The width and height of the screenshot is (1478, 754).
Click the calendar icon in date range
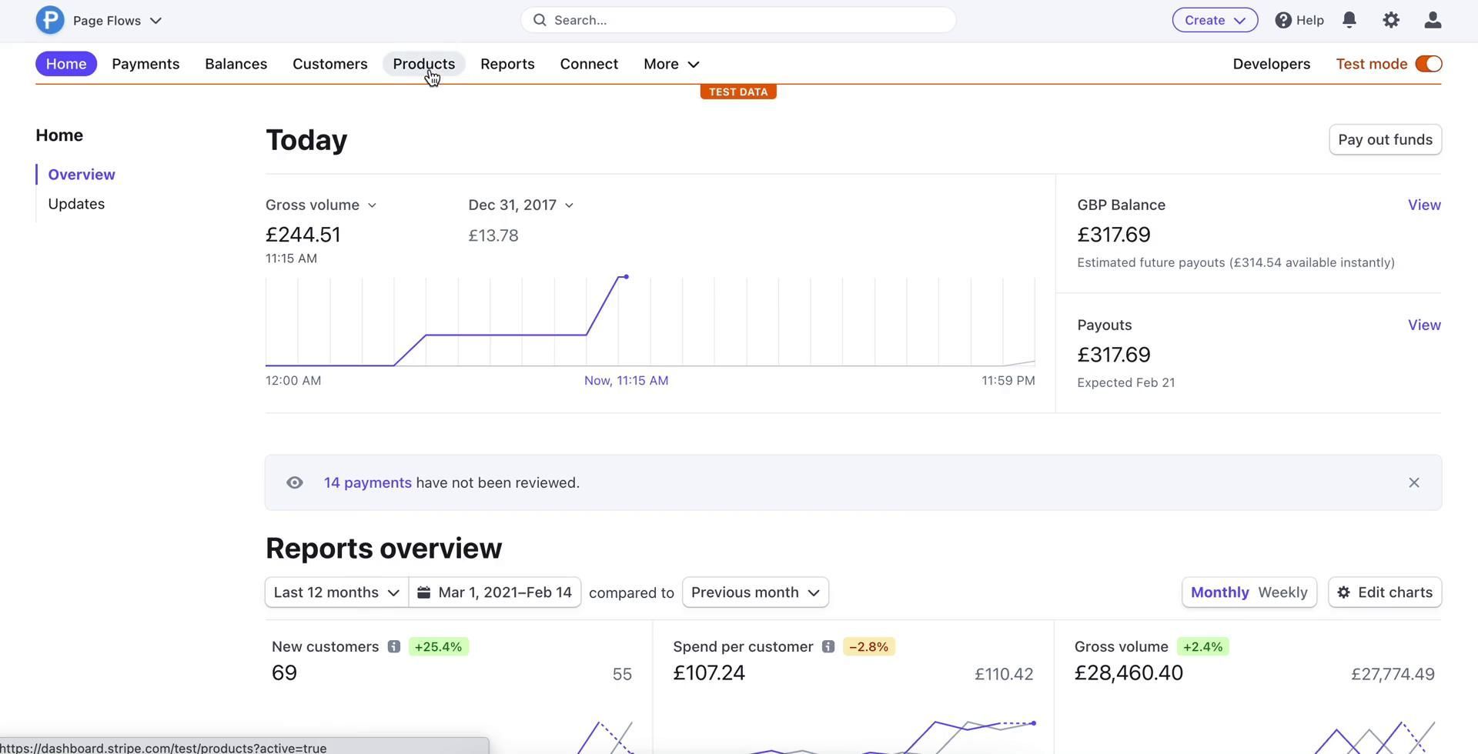coord(423,592)
